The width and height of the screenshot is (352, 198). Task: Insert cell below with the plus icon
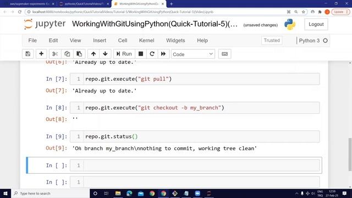pos(41,54)
